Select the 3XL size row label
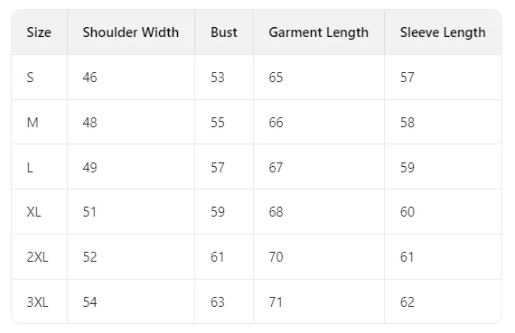The image size is (515, 333). pos(37,302)
